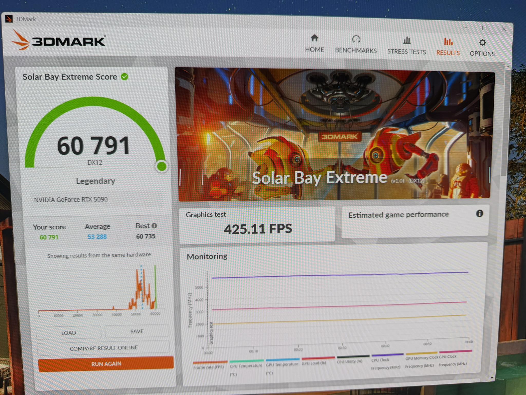The image size is (526, 395).
Task: Click the 3DMark title bar app icon
Action: pyautogui.click(x=9, y=19)
